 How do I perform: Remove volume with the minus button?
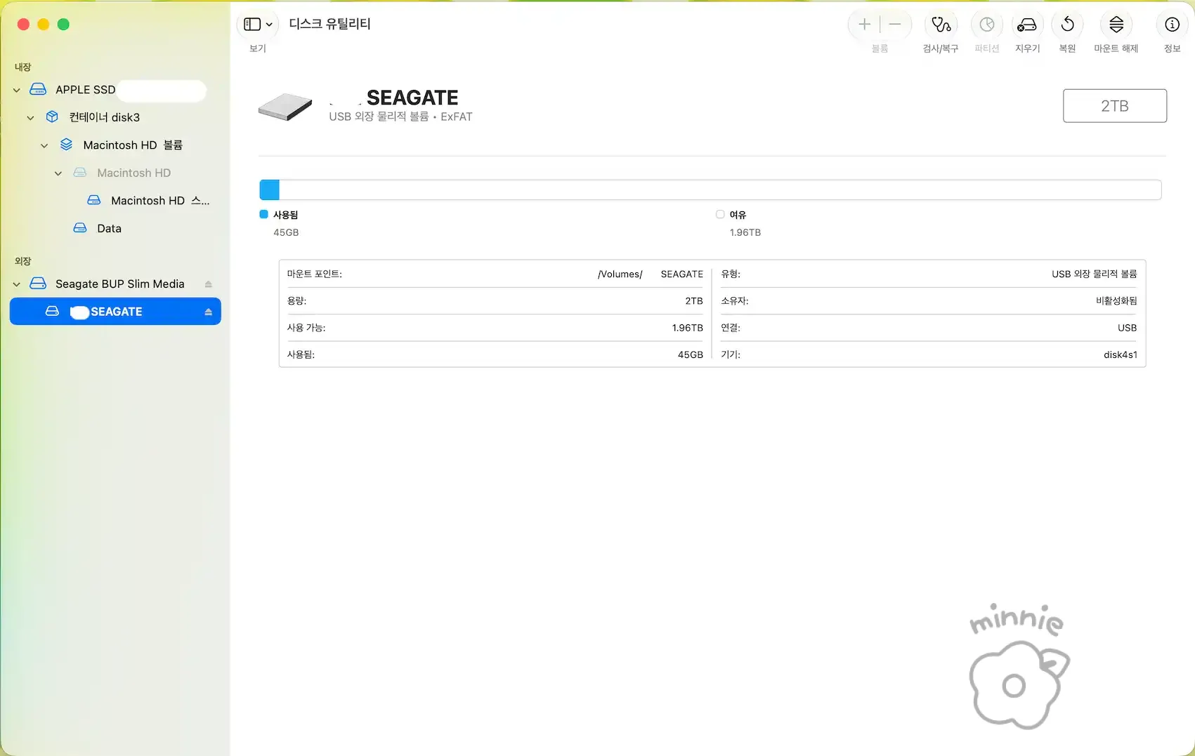(895, 25)
